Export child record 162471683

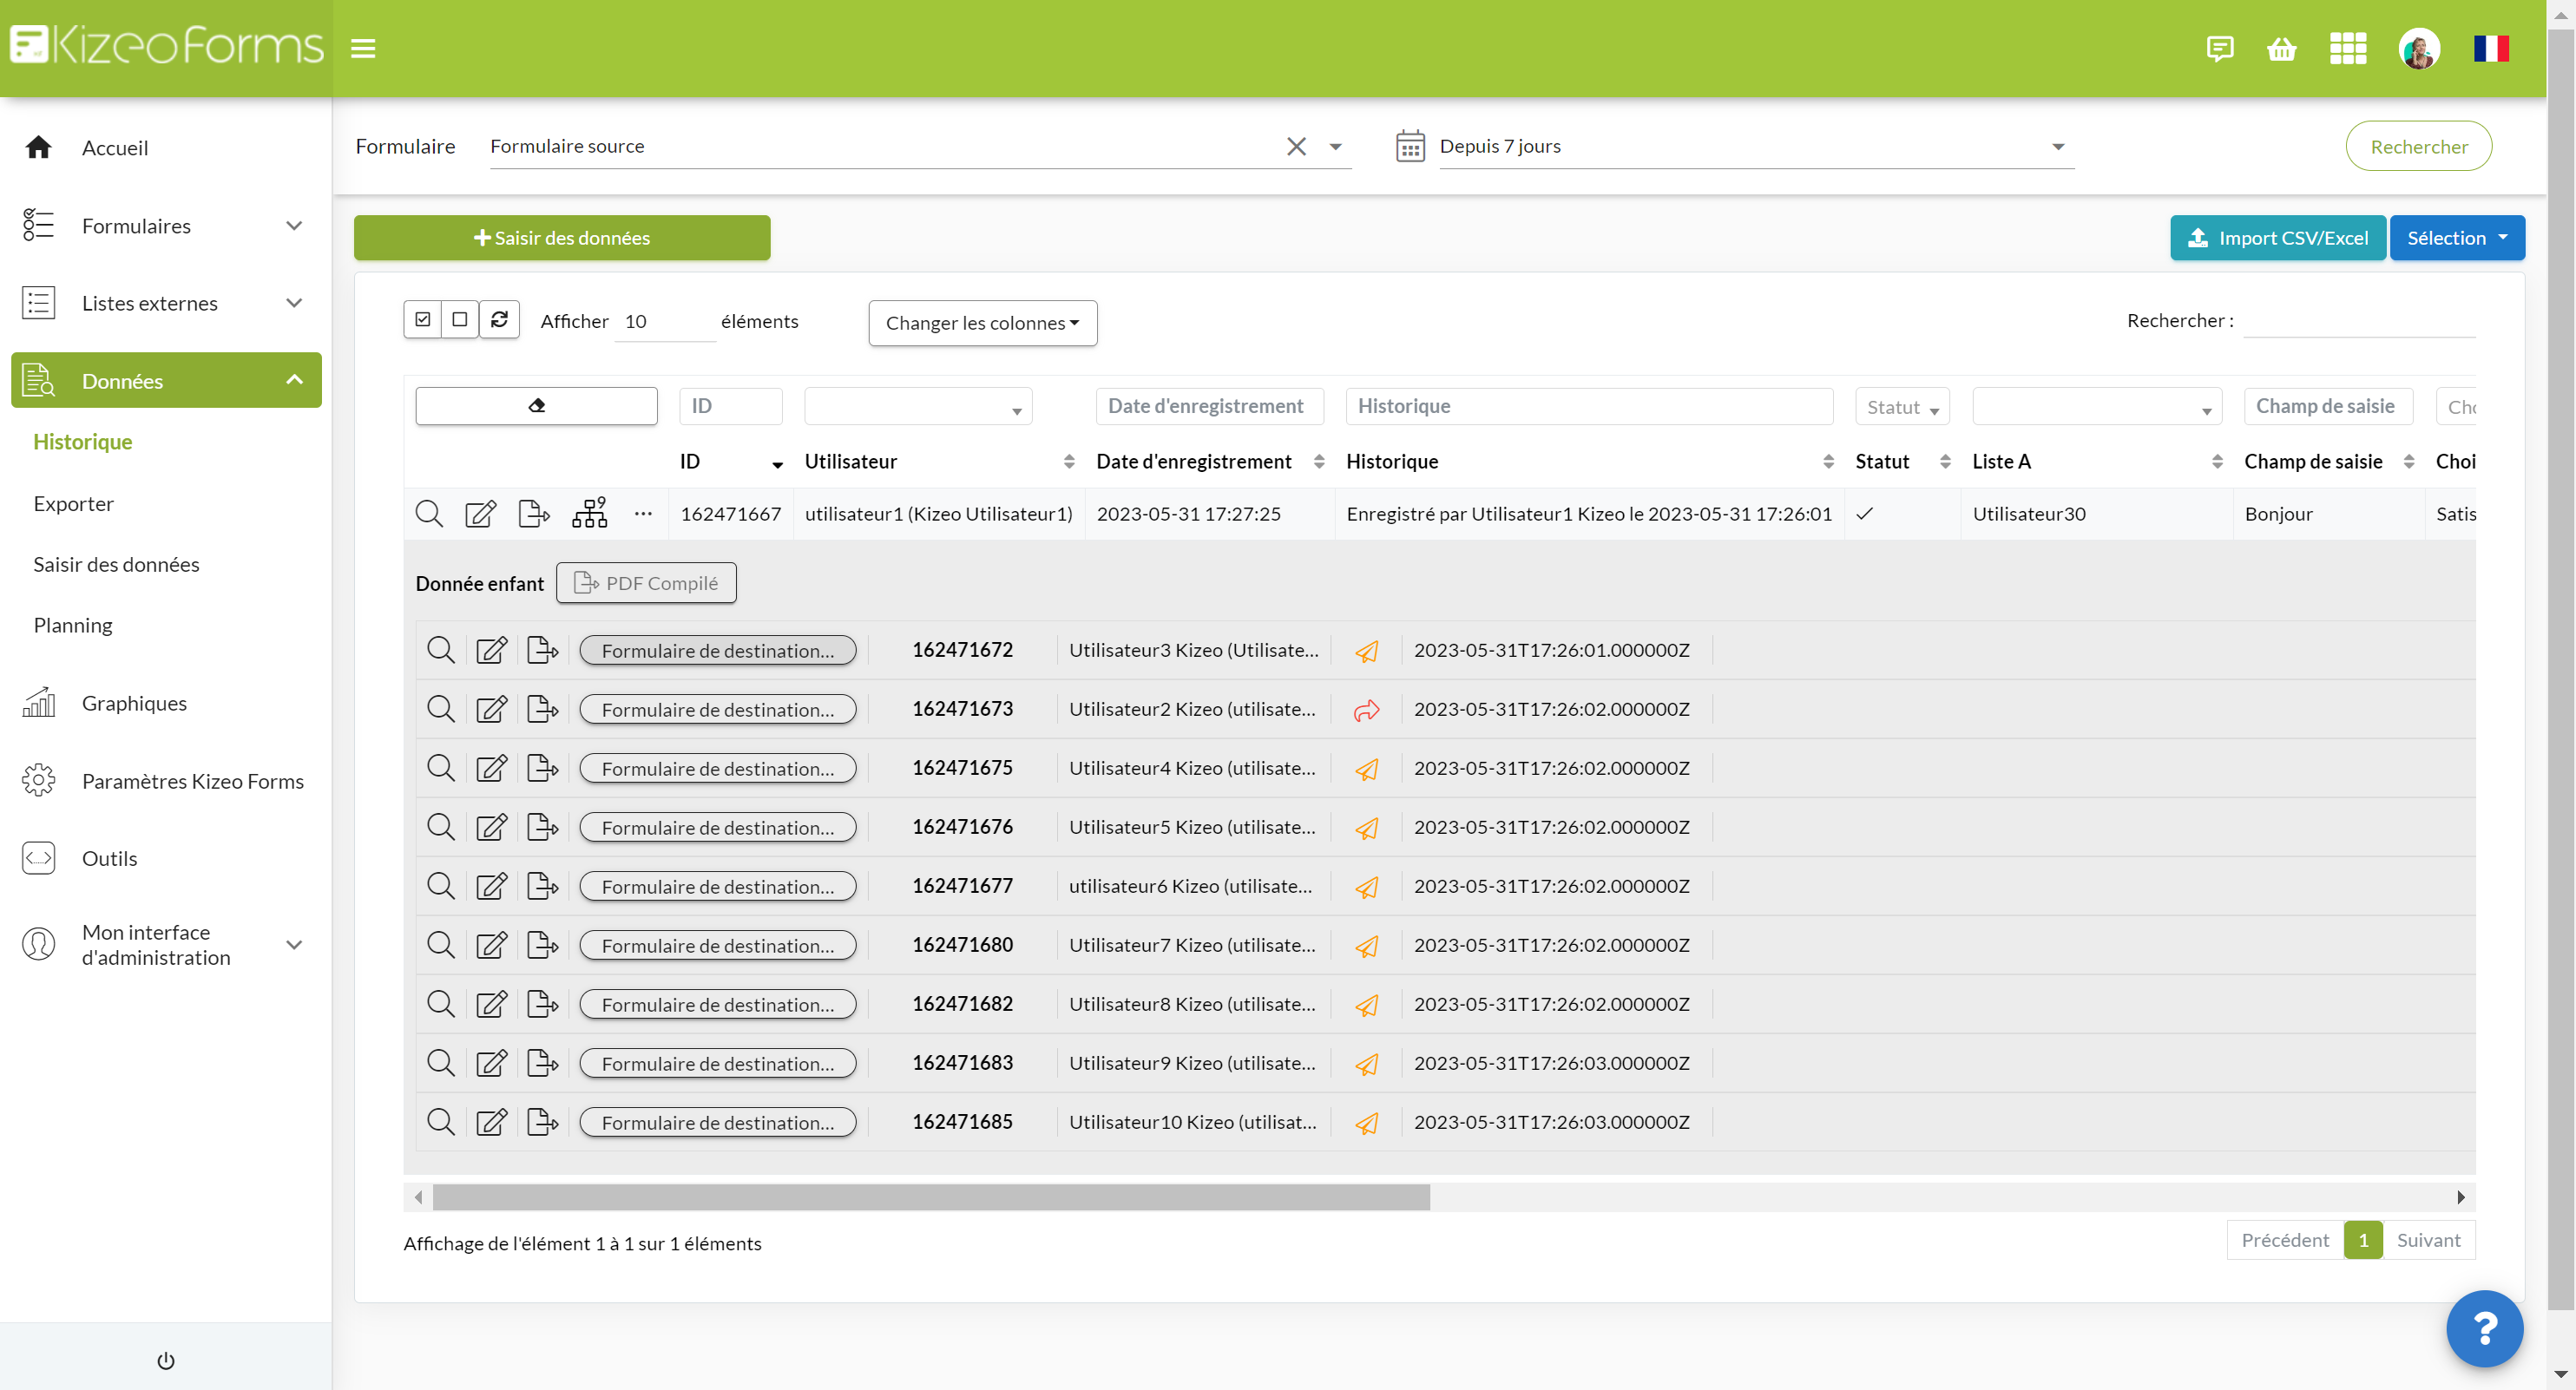[x=542, y=1062]
